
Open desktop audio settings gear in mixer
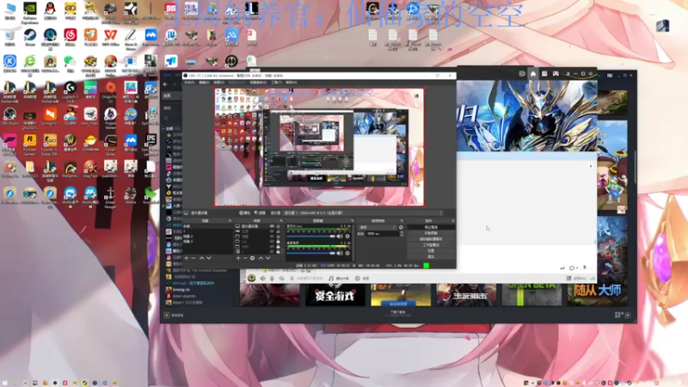coord(347,253)
